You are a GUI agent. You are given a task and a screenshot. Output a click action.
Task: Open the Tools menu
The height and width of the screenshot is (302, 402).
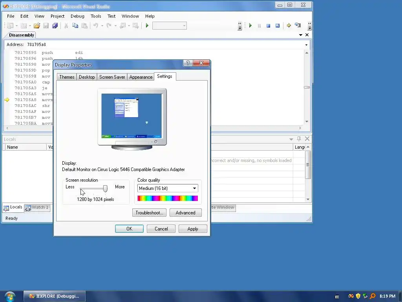point(96,16)
